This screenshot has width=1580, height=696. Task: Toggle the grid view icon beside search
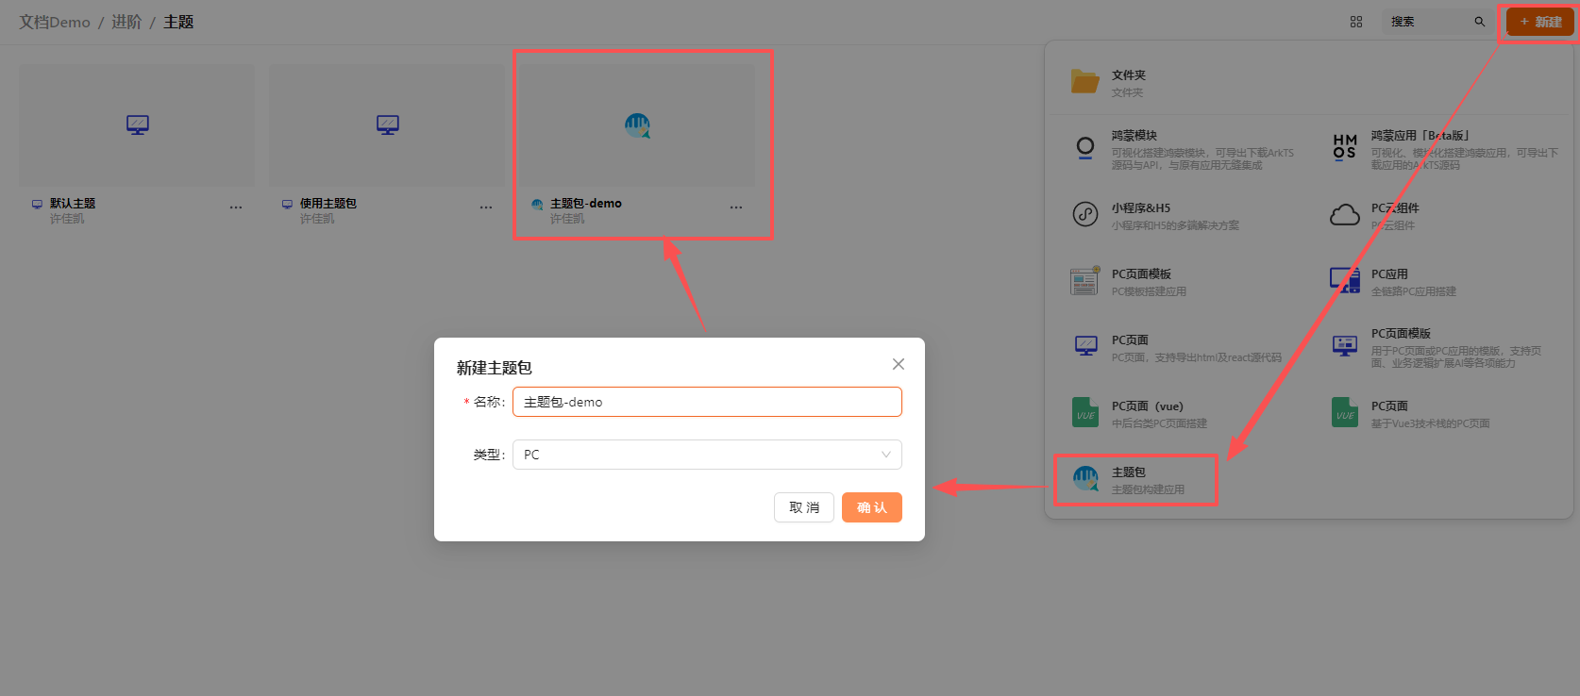point(1355,22)
